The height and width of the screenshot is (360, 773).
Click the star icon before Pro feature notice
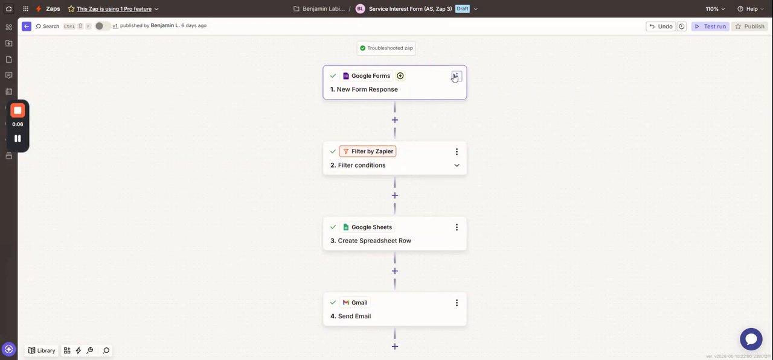pos(71,9)
